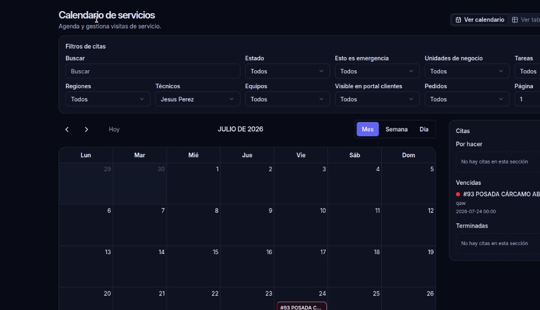Click the Por hacer section heading
Image resolution: width=540 pixels, height=310 pixels.
469,144
